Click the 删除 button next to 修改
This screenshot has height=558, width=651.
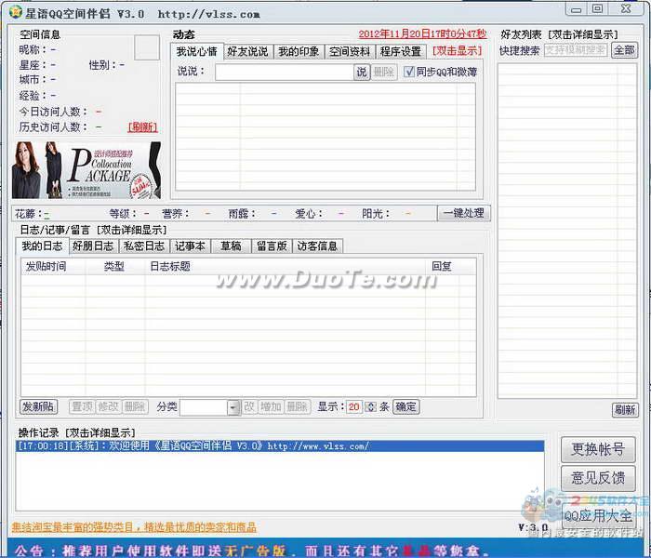tap(135, 406)
